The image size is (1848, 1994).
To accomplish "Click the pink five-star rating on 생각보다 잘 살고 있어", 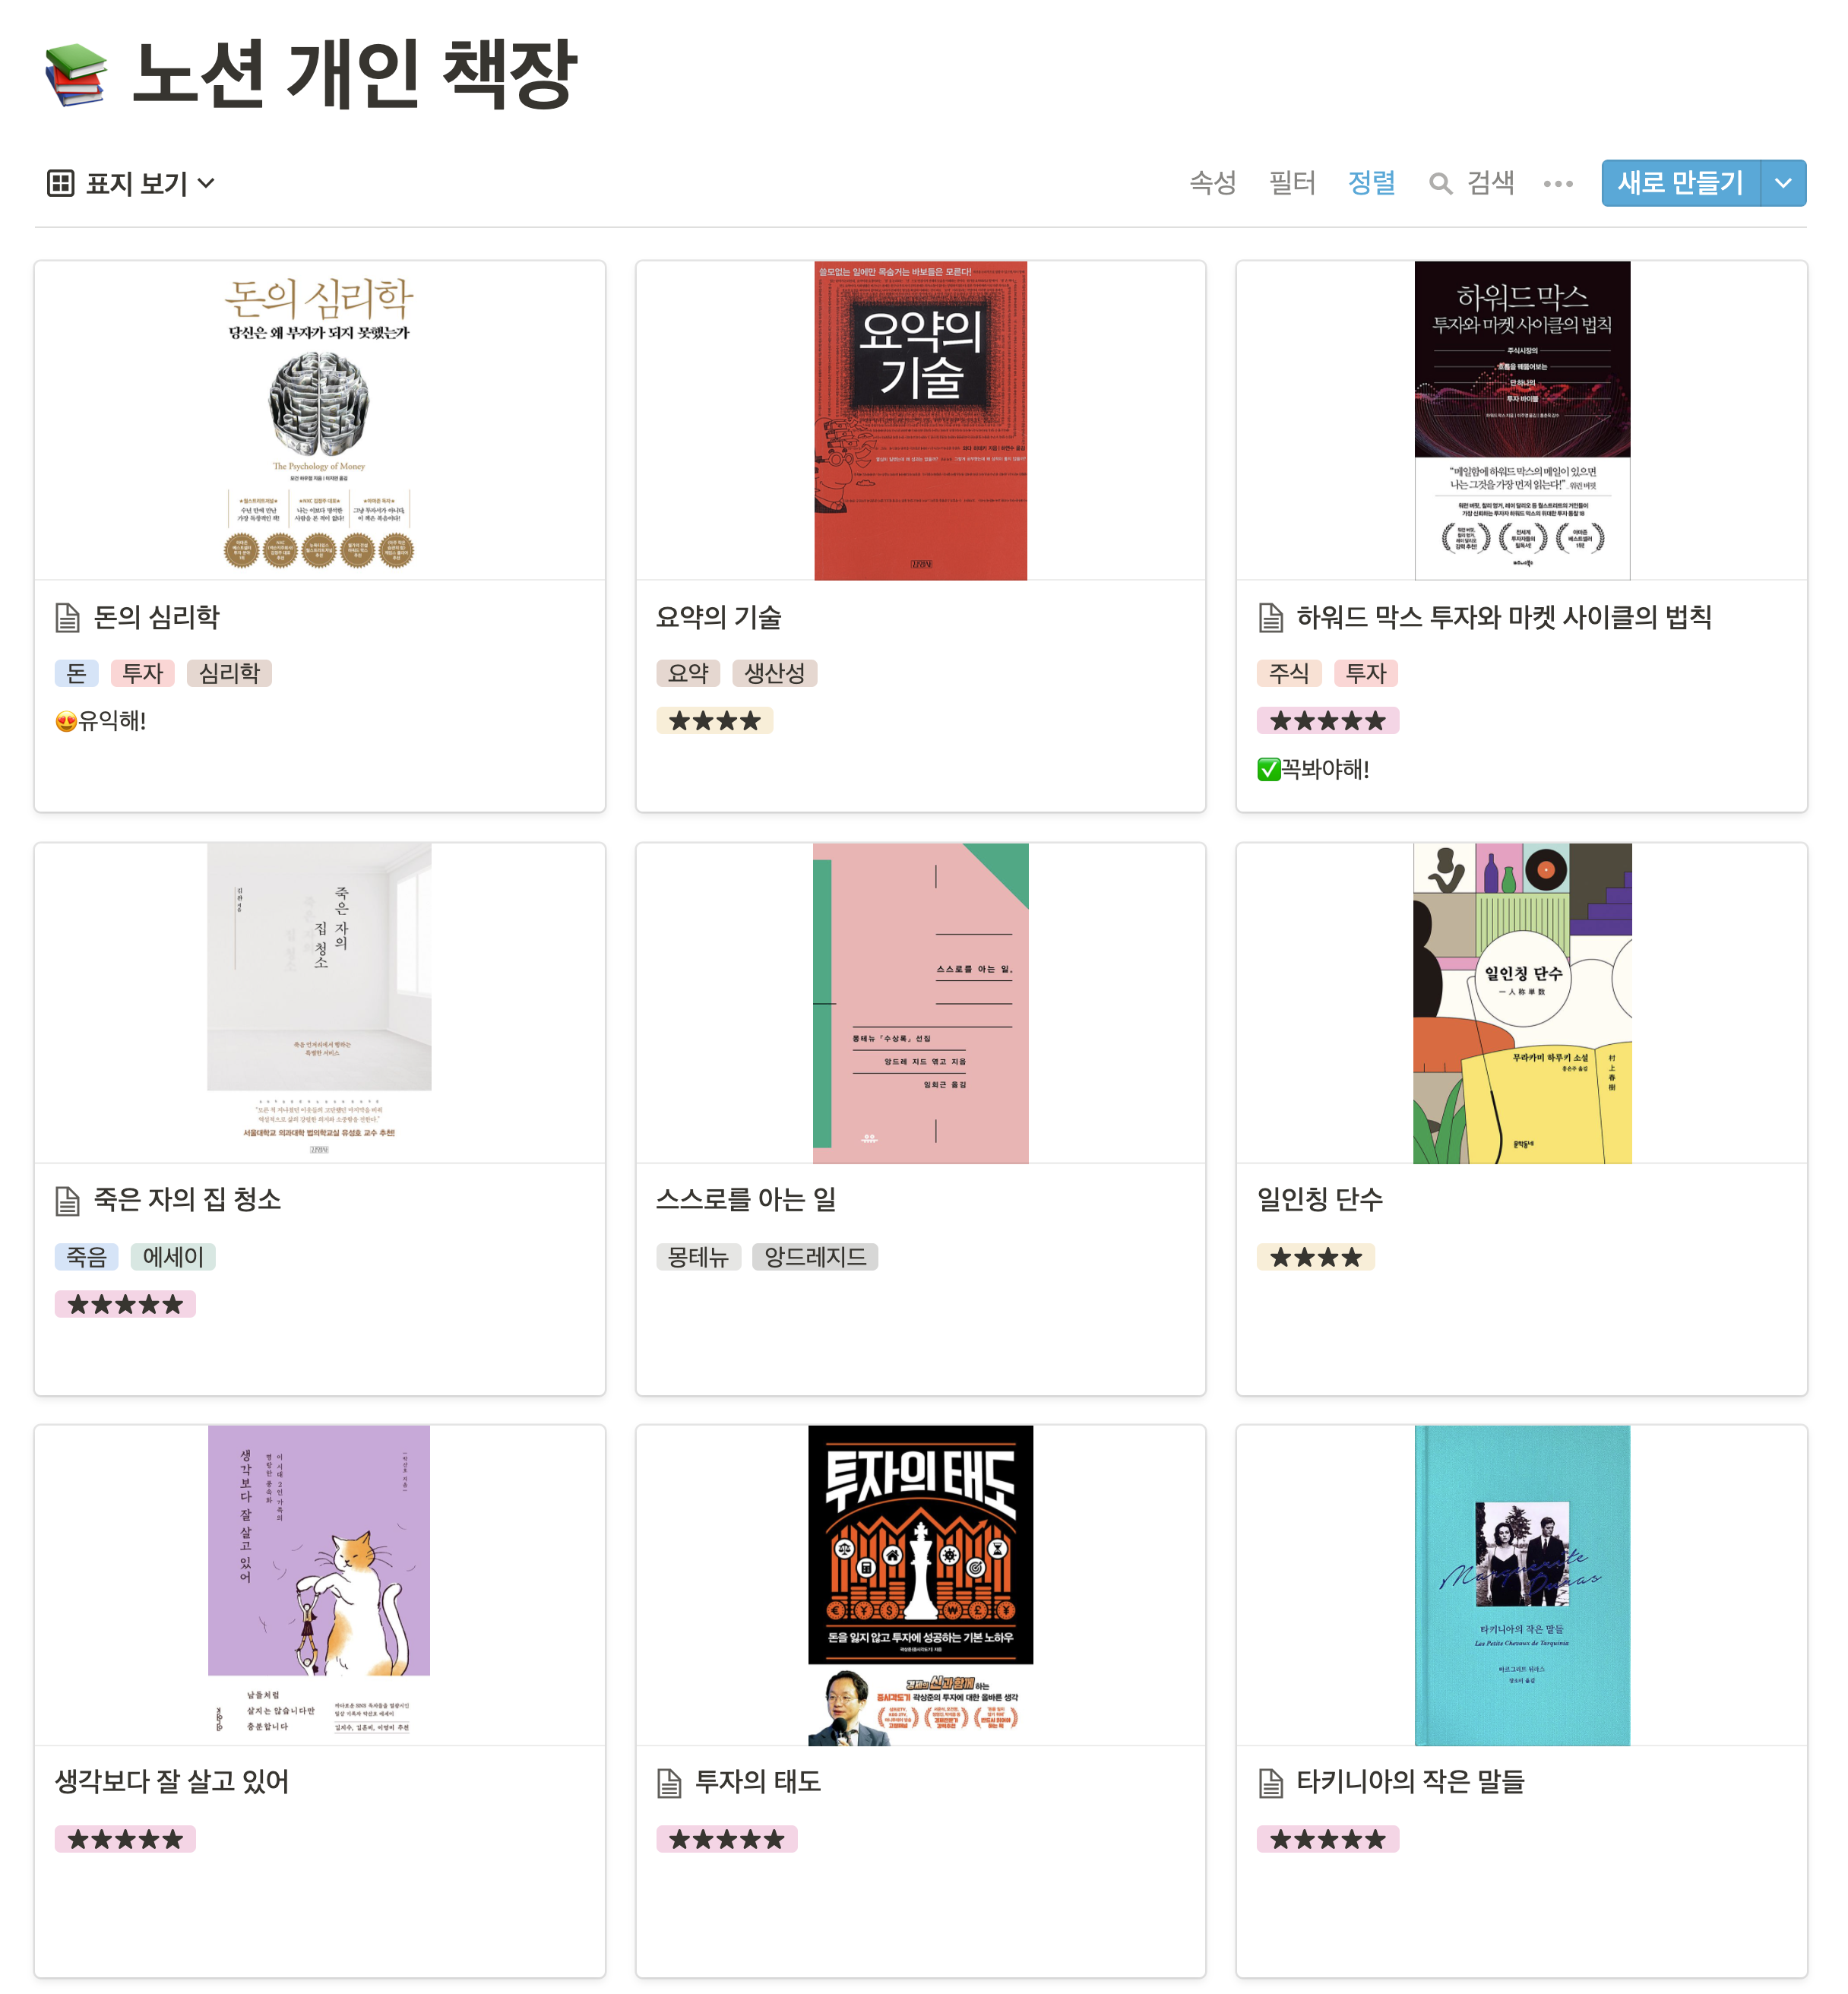I will pos(125,1839).
